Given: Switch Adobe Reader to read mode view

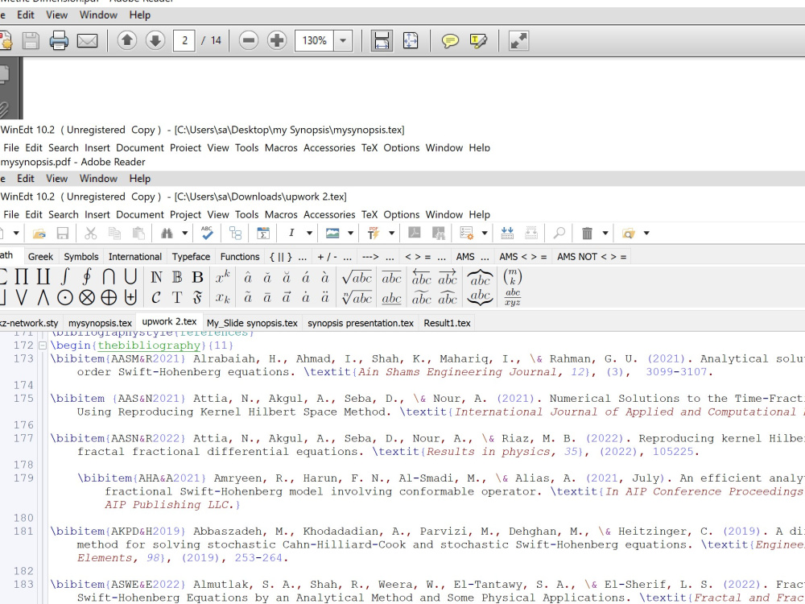Looking at the screenshot, I should pos(518,40).
